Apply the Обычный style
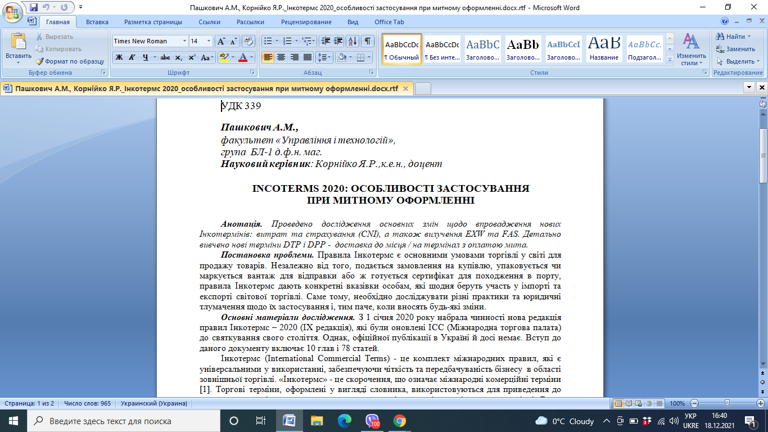The width and height of the screenshot is (768, 432). [402, 49]
